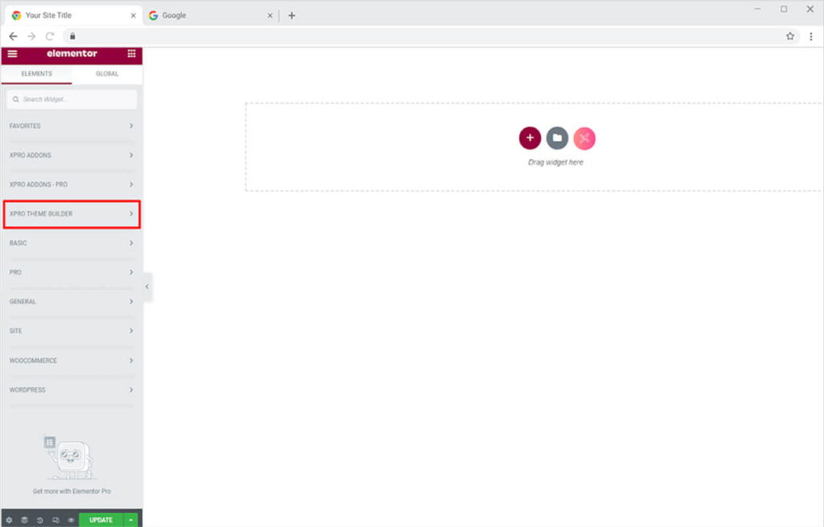Viewport: 824px width, 527px height.
Task: Open the Elementor hamburger menu
Action: click(12, 54)
